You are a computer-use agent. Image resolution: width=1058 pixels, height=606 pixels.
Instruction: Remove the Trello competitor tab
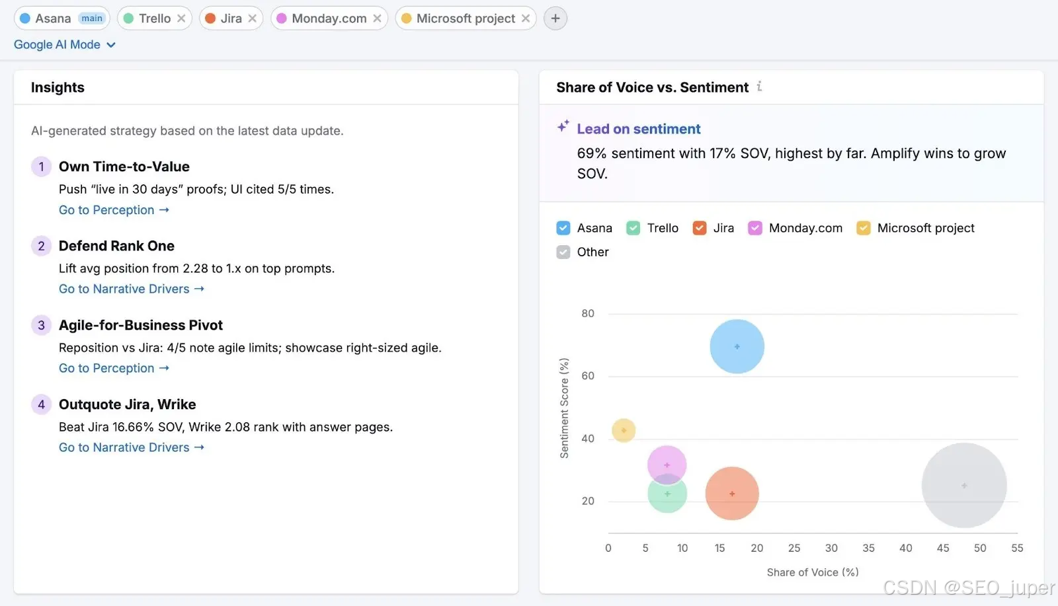pyautogui.click(x=181, y=19)
